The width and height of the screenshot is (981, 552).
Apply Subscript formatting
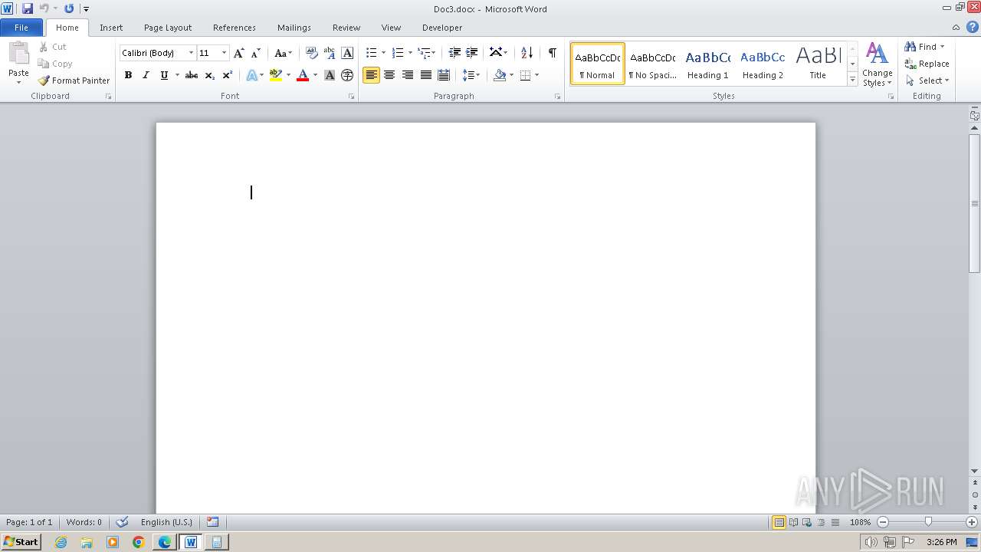click(209, 75)
